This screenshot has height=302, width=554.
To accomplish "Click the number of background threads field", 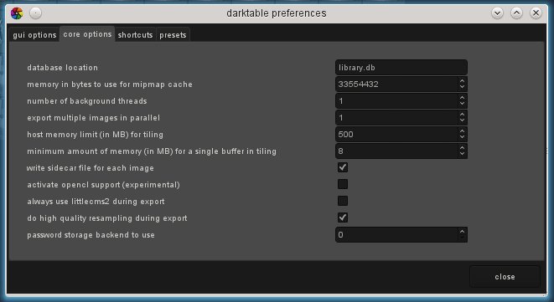I will [396, 101].
